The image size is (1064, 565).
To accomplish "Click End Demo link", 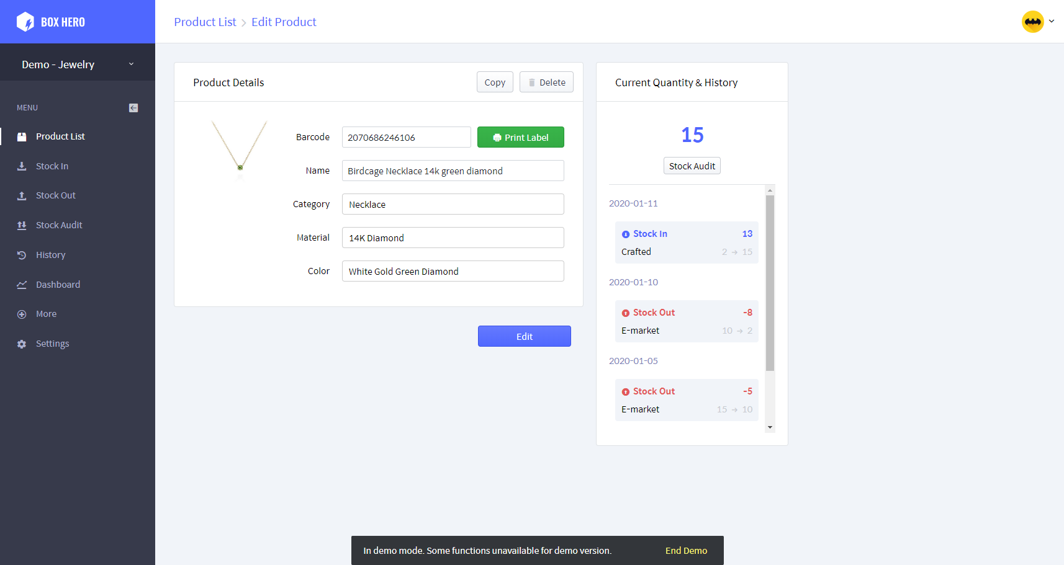I will pos(686,551).
